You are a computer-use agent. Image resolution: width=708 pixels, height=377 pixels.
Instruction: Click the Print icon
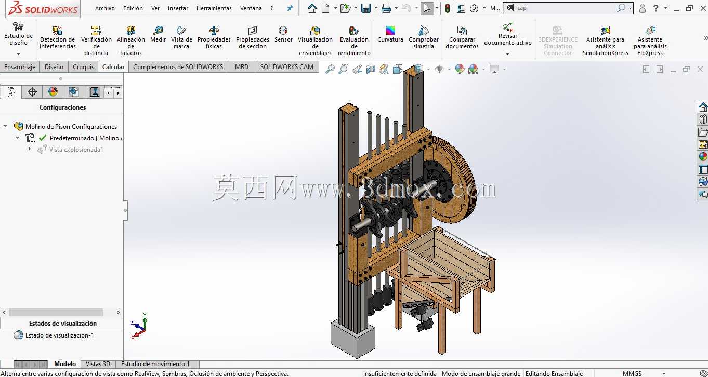click(386, 8)
